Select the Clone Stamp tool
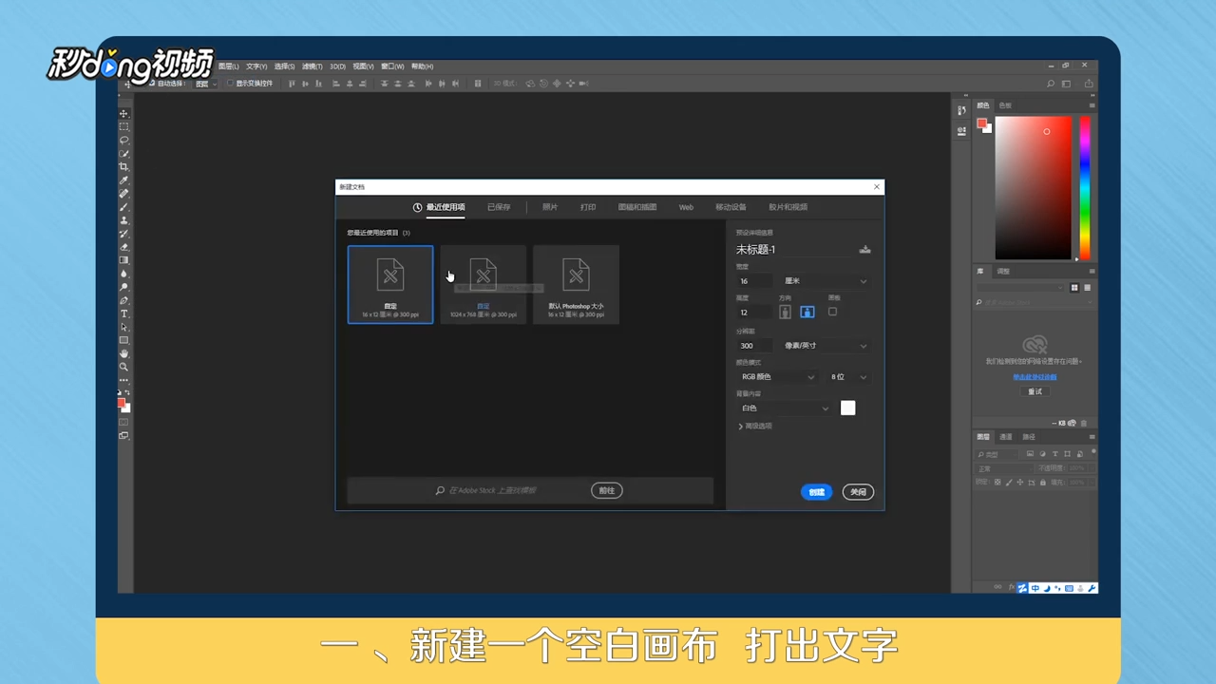Viewport: 1216px width, 684px height. pos(123,219)
